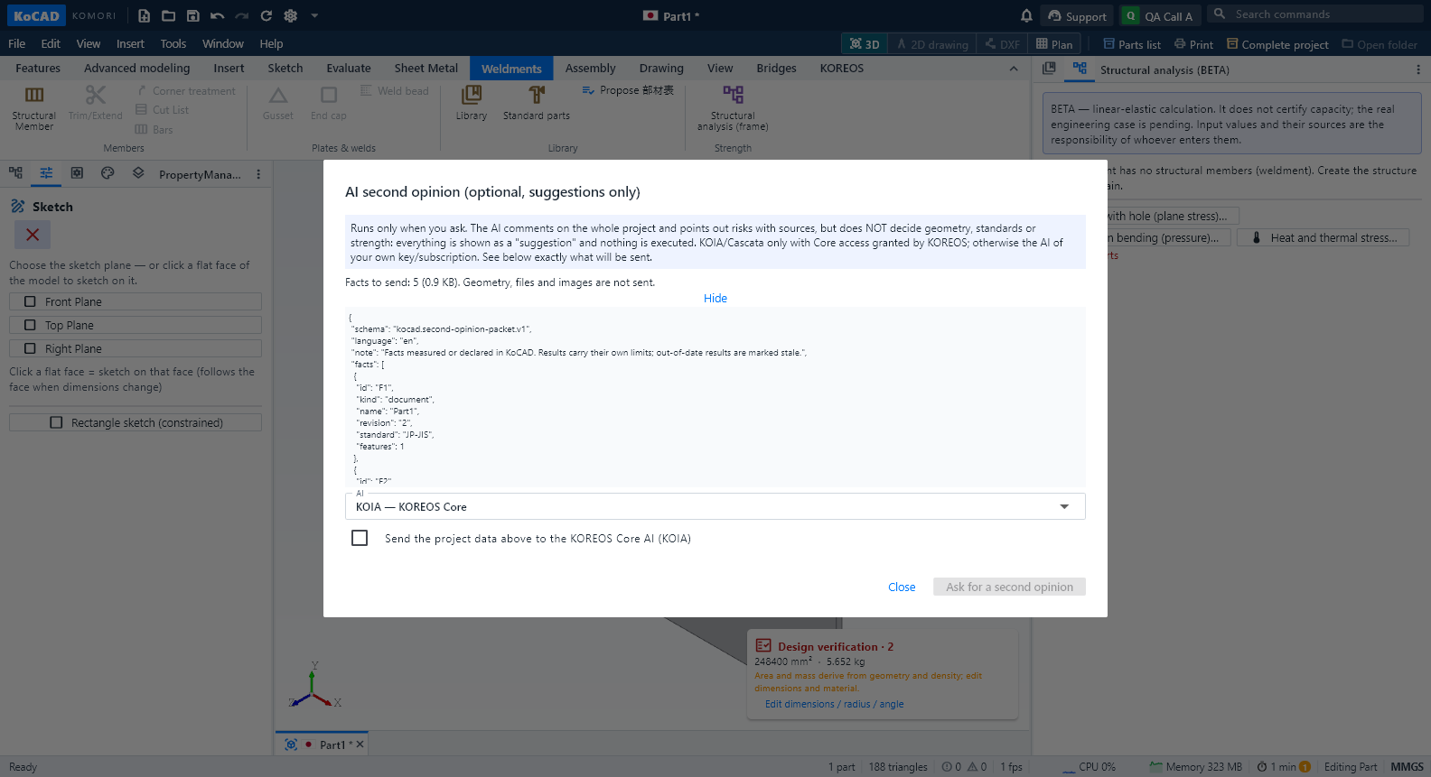This screenshot has height=777, width=1431.
Task: Switch to the 3D view mode
Action: 864,43
